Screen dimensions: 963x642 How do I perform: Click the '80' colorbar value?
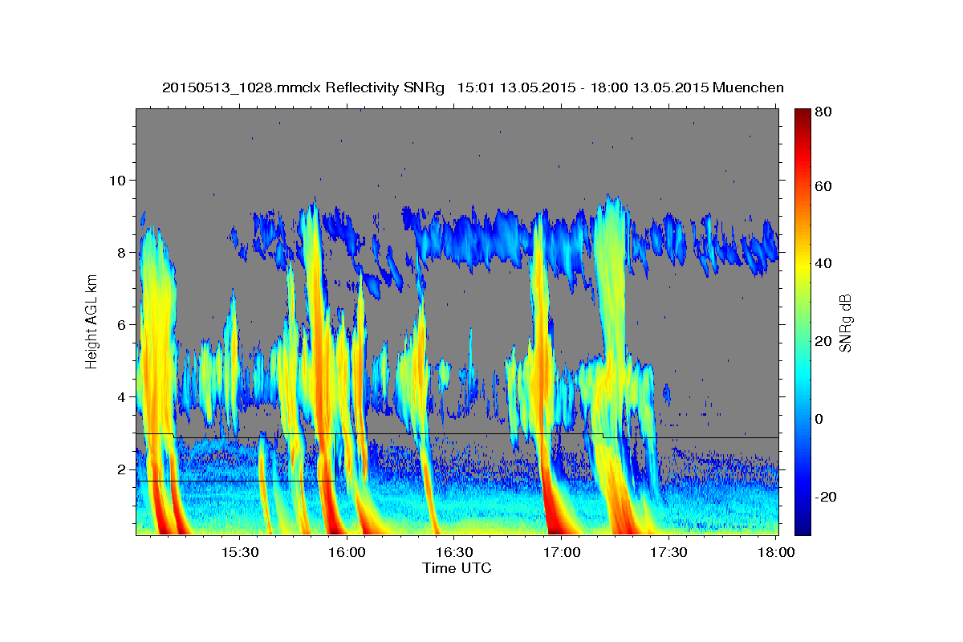coord(824,112)
